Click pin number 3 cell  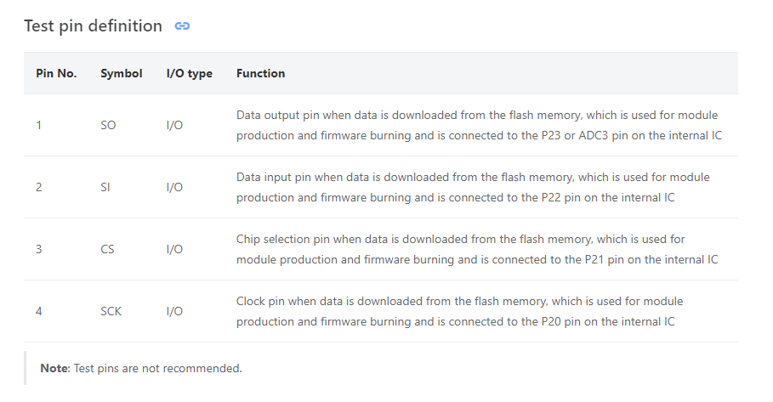[x=38, y=249]
